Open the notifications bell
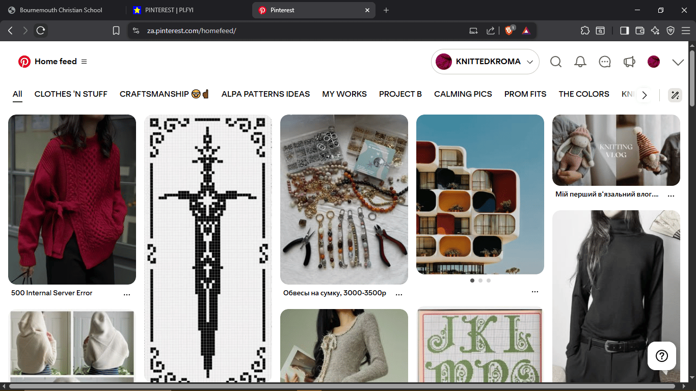The width and height of the screenshot is (696, 391). point(580,62)
